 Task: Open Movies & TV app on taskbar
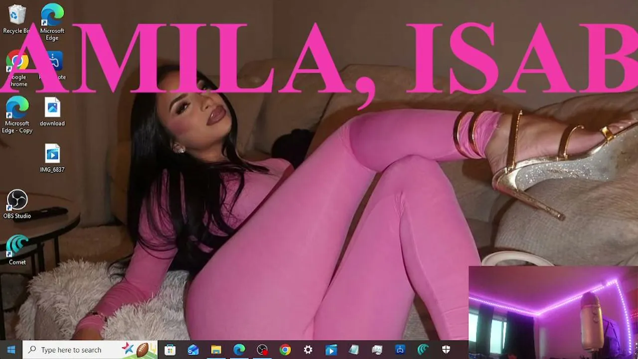331,350
